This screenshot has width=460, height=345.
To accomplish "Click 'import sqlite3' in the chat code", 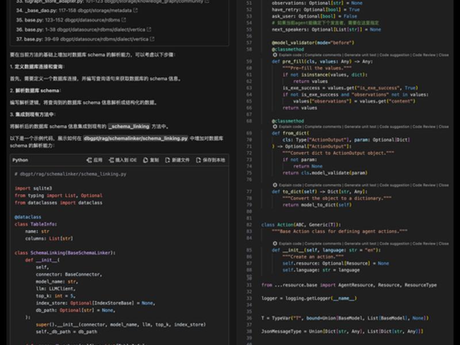I will click(x=33, y=189).
